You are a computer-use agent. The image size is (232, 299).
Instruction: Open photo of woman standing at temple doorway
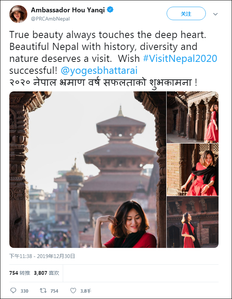(192, 222)
